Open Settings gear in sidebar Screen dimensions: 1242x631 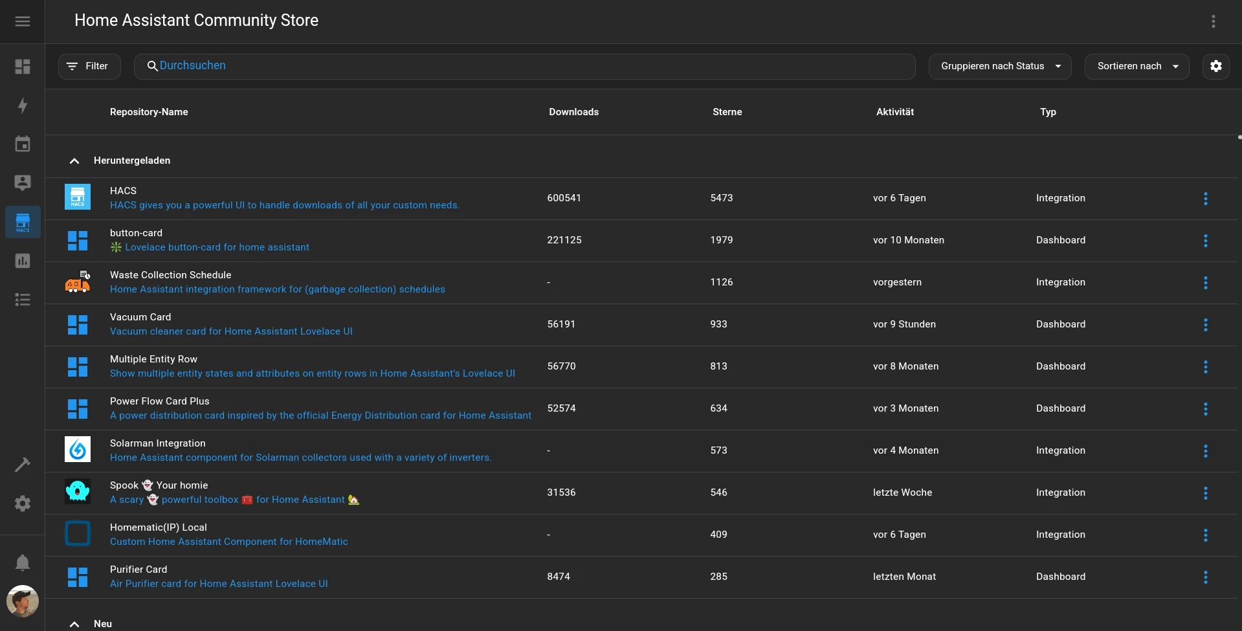23,504
